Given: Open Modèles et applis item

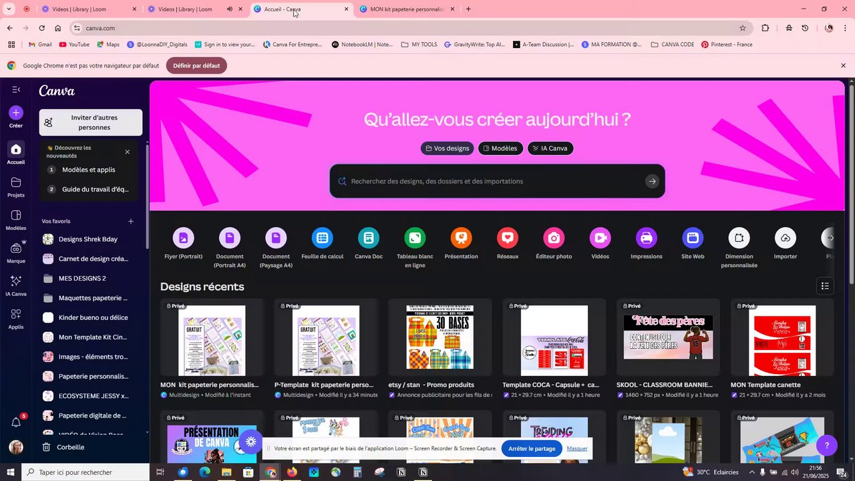Looking at the screenshot, I should 89,170.
